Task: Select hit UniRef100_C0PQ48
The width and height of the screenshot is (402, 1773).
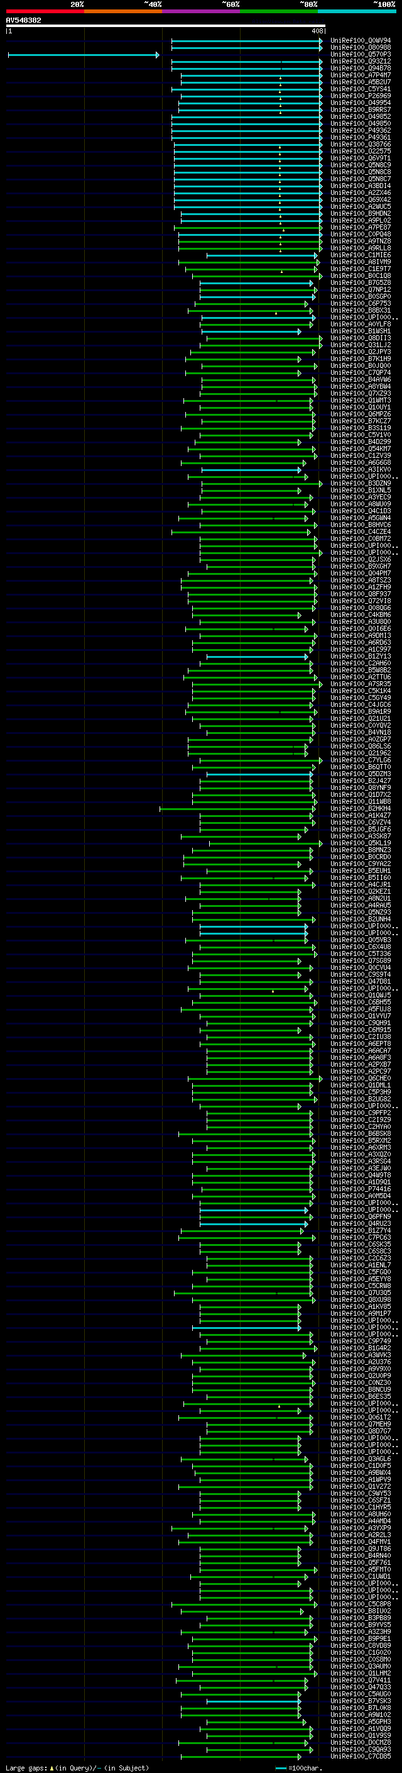Action: click(x=361, y=234)
